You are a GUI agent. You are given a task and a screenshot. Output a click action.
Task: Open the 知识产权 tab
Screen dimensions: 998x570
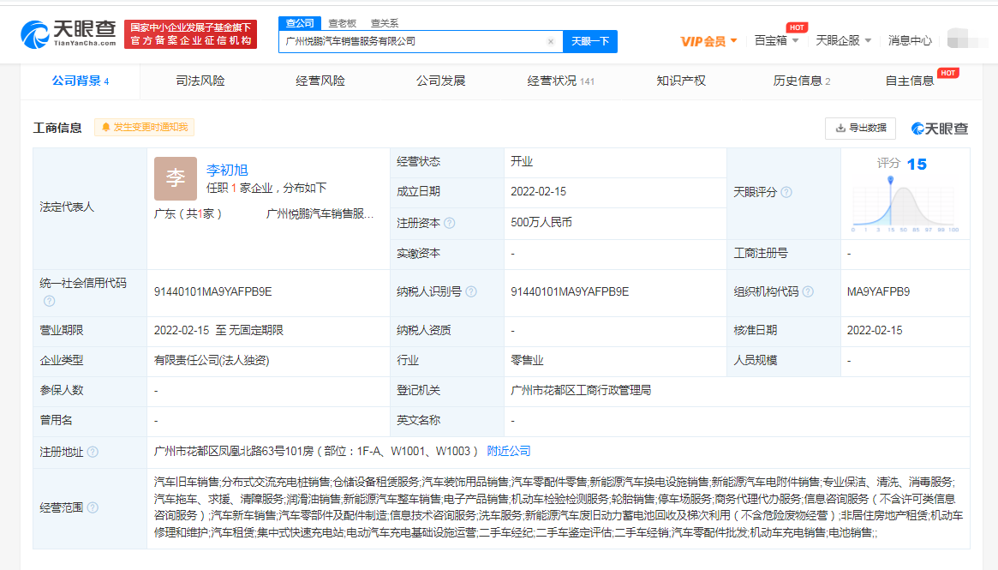681,81
